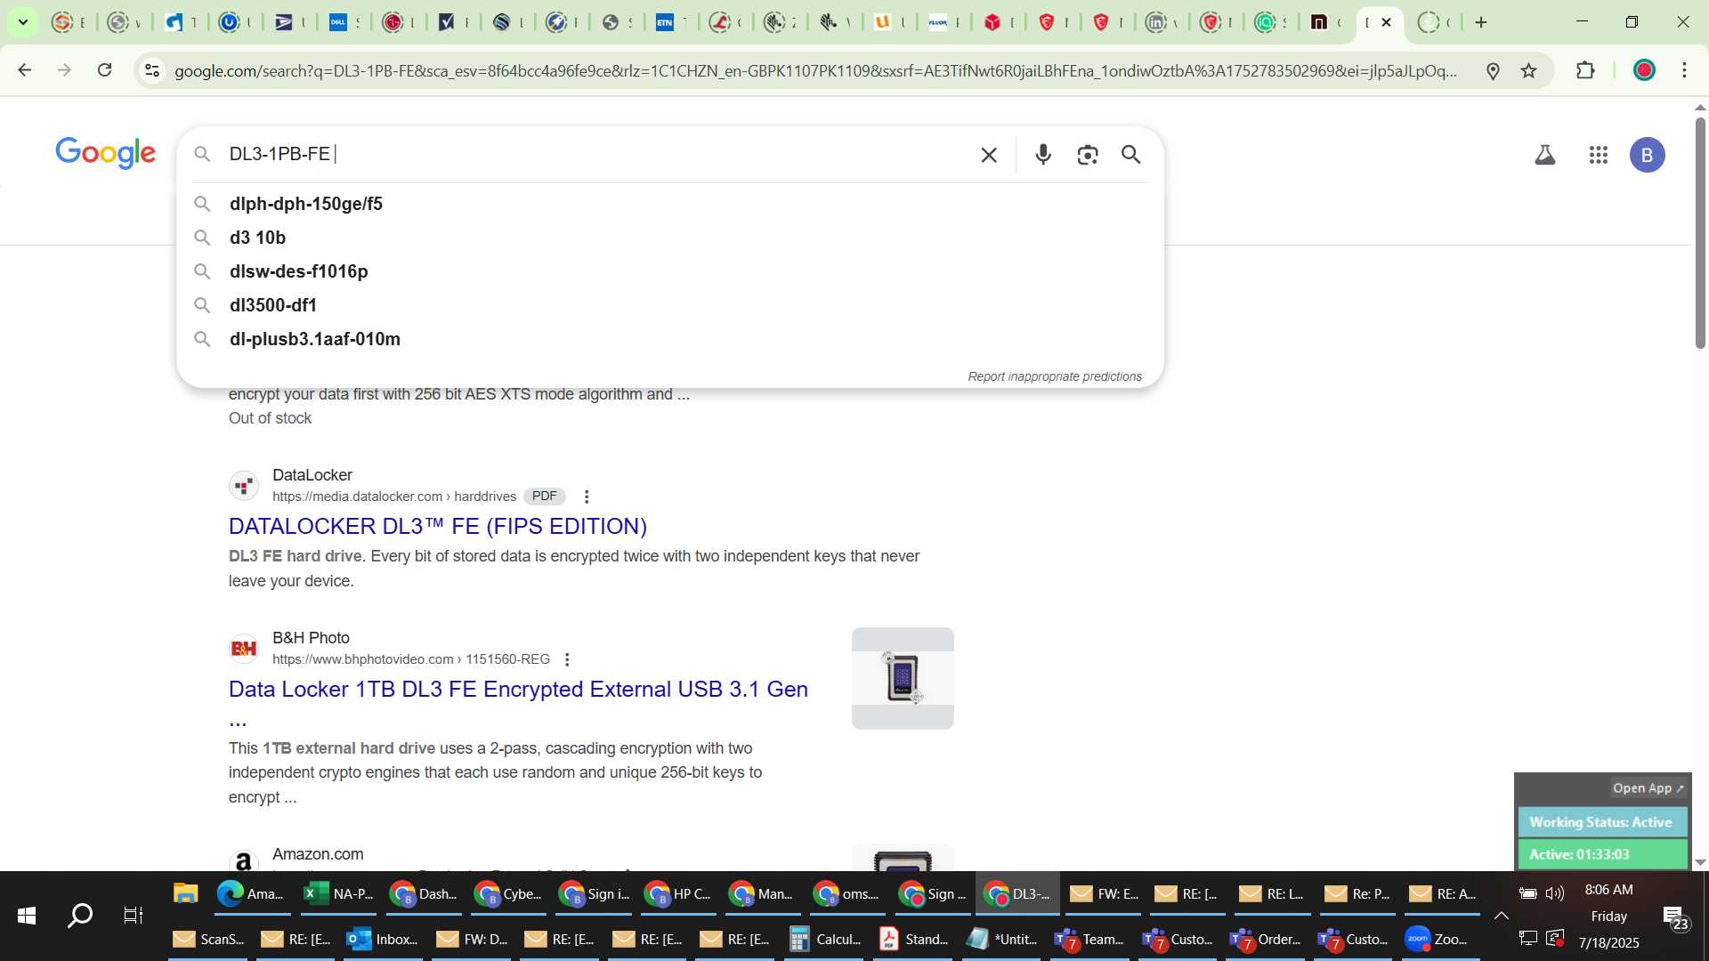Click the Amazon.com result source name
1709x961 pixels.
click(x=318, y=854)
